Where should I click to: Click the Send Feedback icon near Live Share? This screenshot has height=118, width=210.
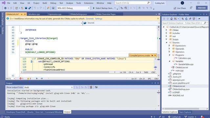[x=191, y=8]
